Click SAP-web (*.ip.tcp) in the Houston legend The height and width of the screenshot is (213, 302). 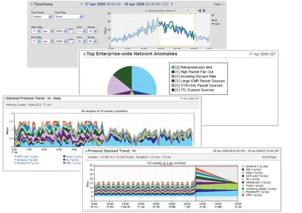click(x=255, y=176)
